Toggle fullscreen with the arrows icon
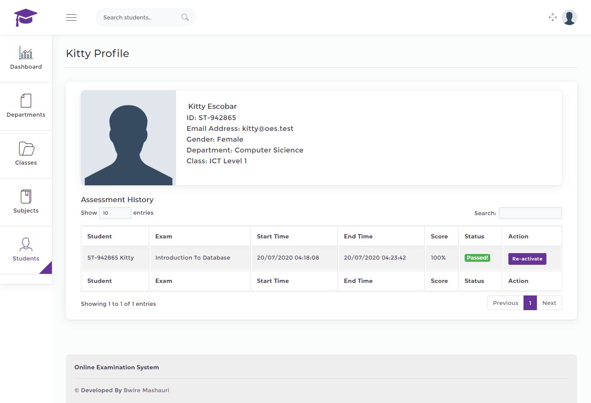The image size is (591, 403). pos(552,17)
